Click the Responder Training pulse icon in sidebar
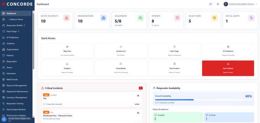Image resolution: width=260 pixels, height=123 pixels. 3,103
